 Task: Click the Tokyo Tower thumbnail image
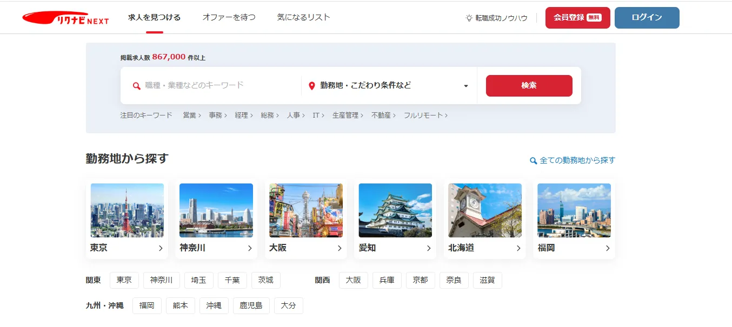(127, 210)
